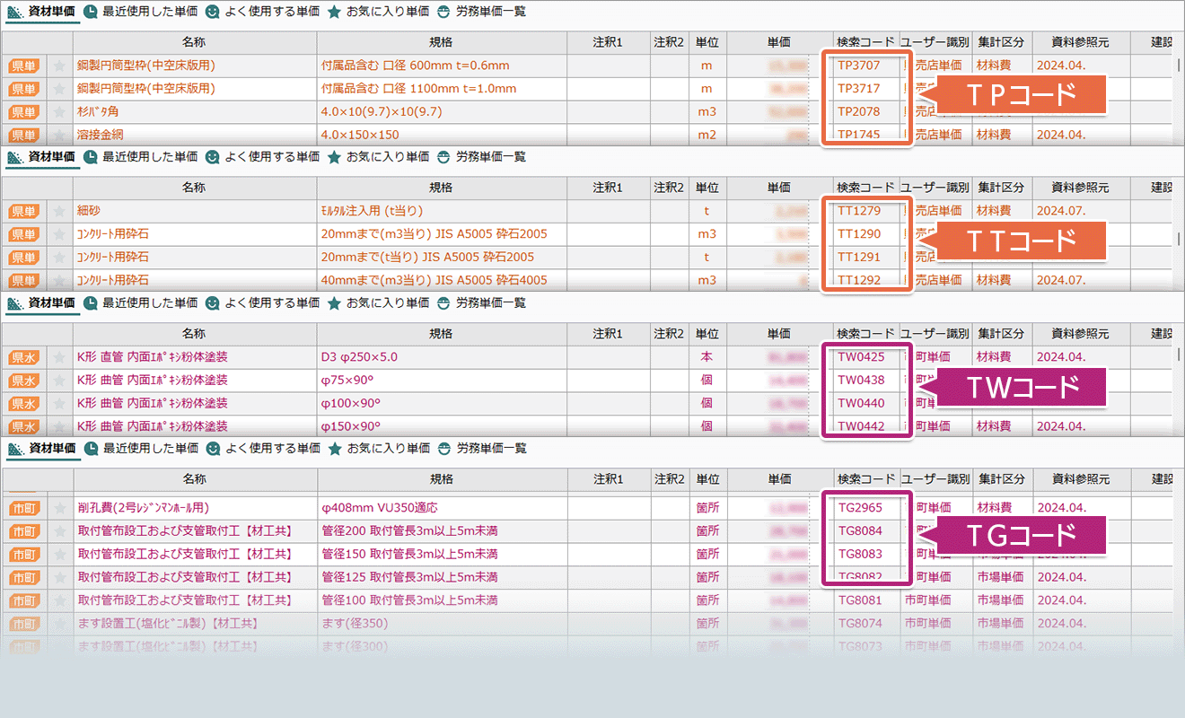This screenshot has height=718, width=1185.
Task: Select 市場単価 cell in the TG8081 row
Action: (1001, 600)
